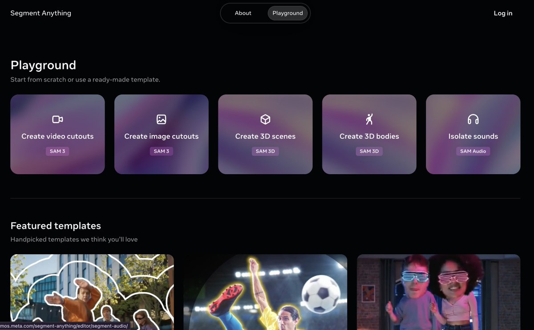Image resolution: width=534 pixels, height=330 pixels.
Task: Click the Featured templates heading
Action: pyautogui.click(x=56, y=226)
